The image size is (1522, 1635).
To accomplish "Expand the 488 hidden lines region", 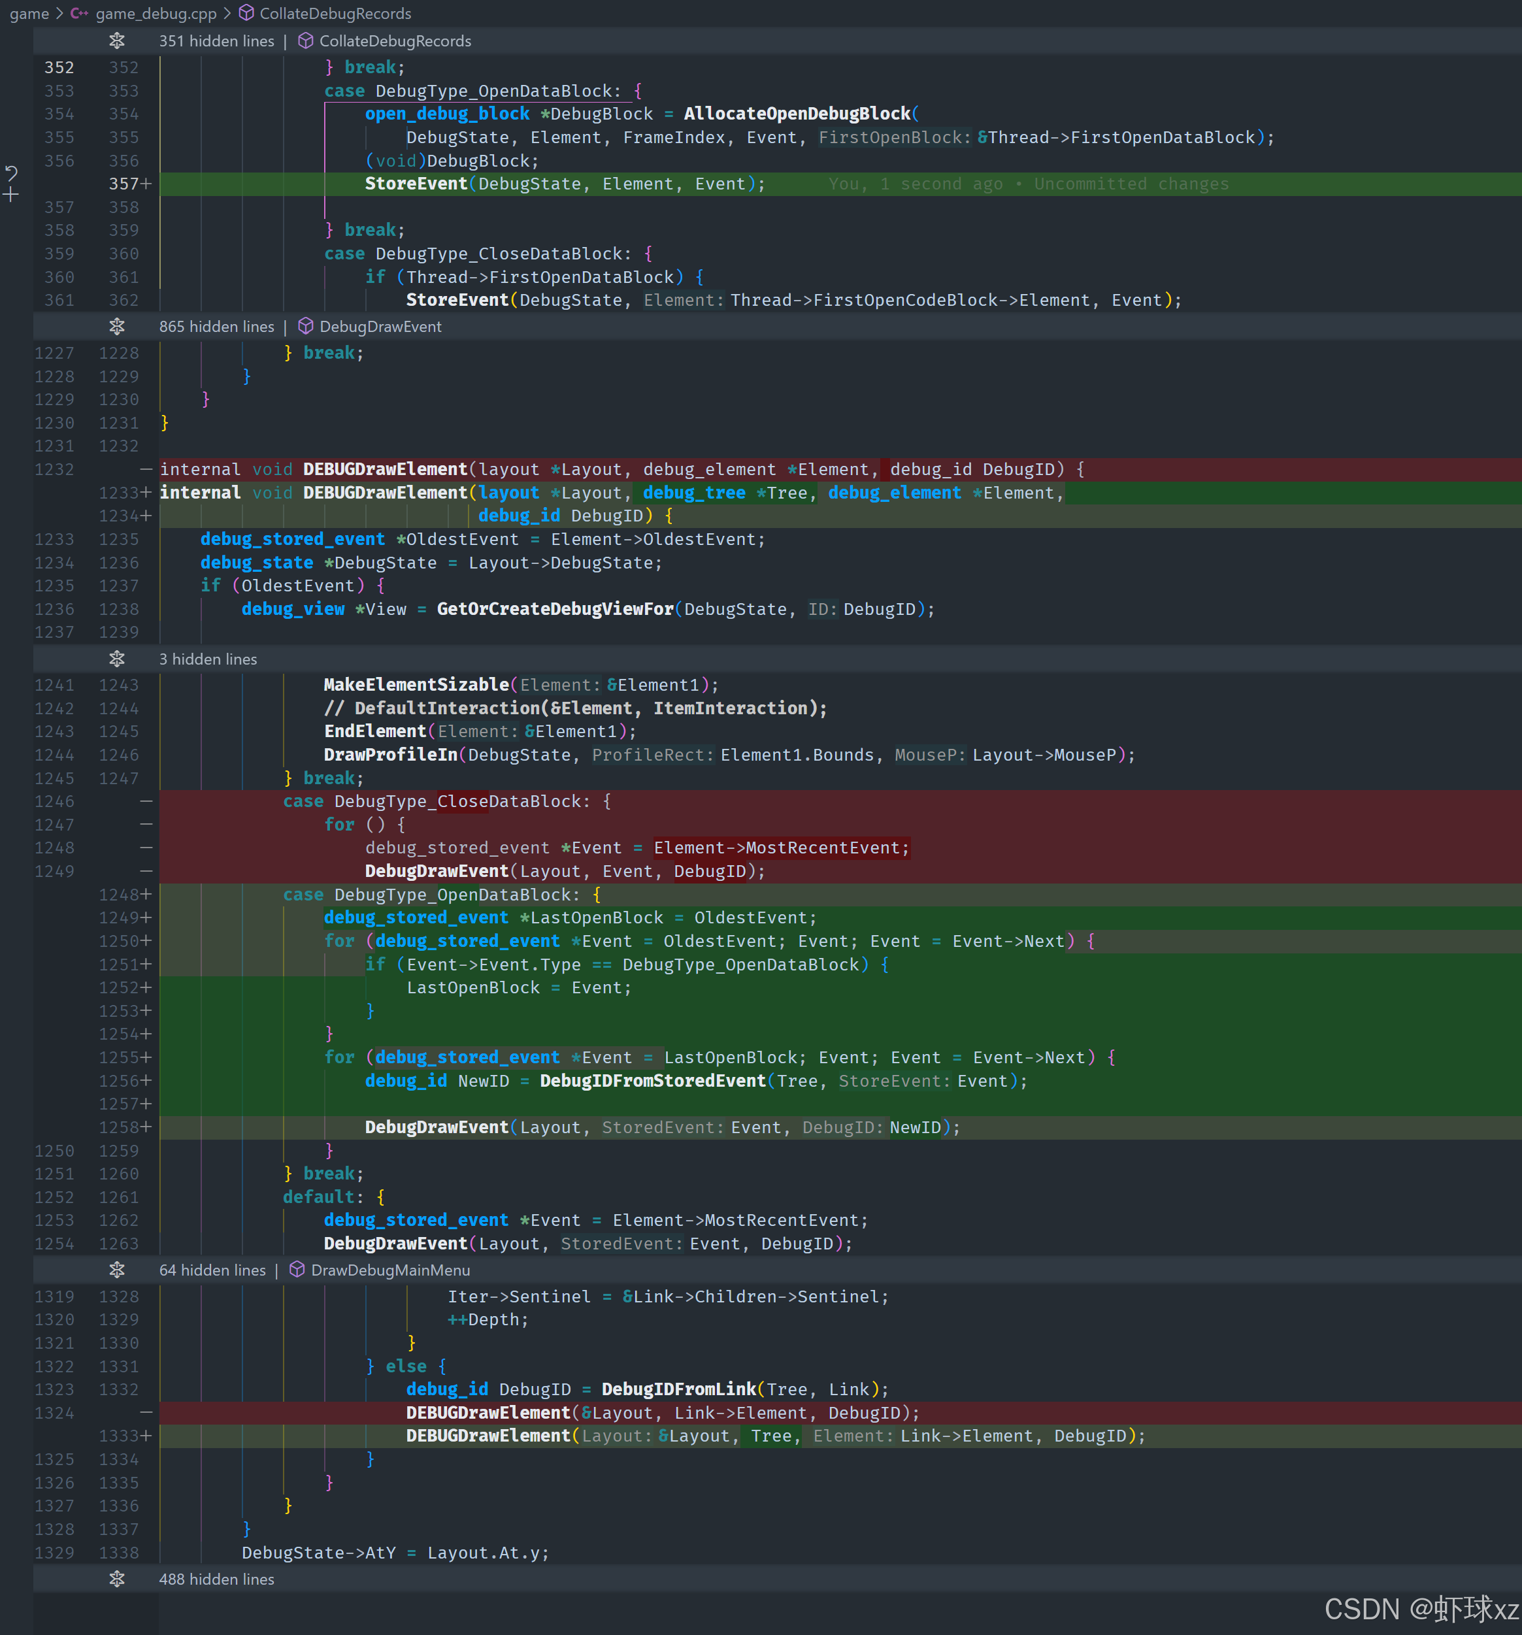I will pyautogui.click(x=216, y=1579).
